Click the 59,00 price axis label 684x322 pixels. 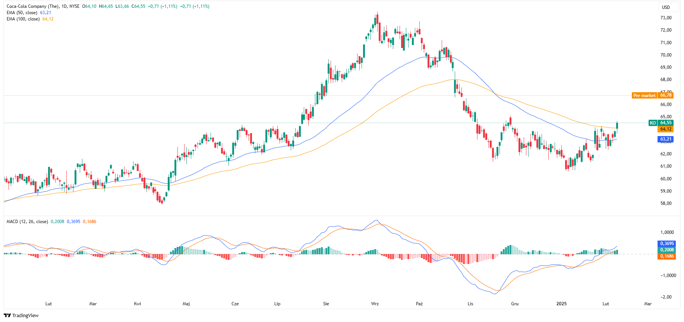[x=666, y=191]
